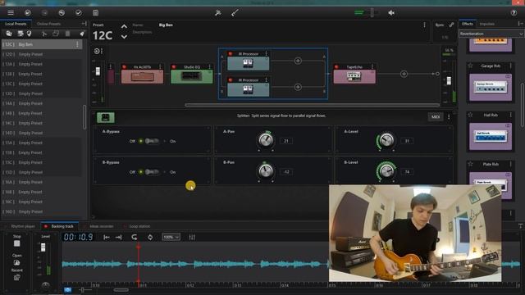The height and width of the screenshot is (295, 525).
Task: Open a backing track file icon
Action: tap(16, 262)
